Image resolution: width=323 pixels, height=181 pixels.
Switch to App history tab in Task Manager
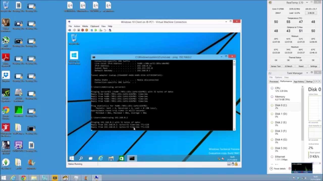pos(299,82)
